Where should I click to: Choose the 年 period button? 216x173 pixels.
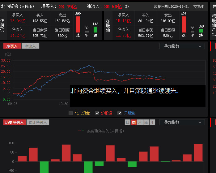(152, 122)
